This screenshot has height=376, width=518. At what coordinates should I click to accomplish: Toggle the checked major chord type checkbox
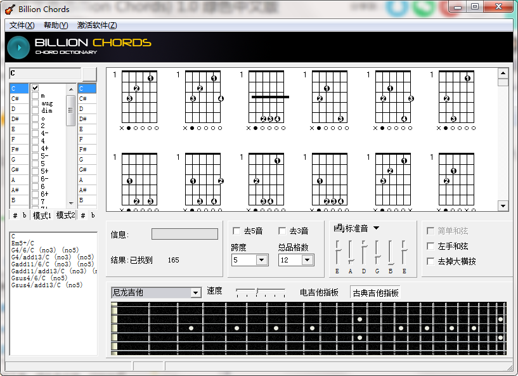coord(36,88)
